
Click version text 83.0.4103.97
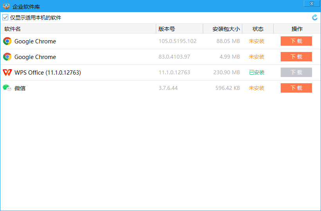pos(175,57)
